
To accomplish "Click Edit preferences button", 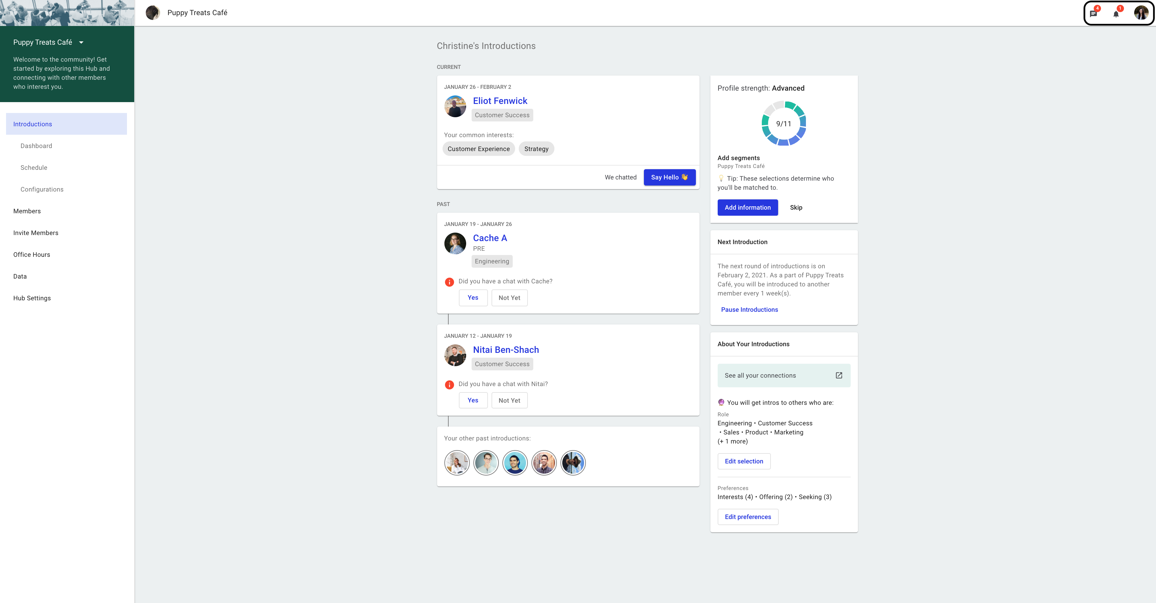I will [748, 517].
